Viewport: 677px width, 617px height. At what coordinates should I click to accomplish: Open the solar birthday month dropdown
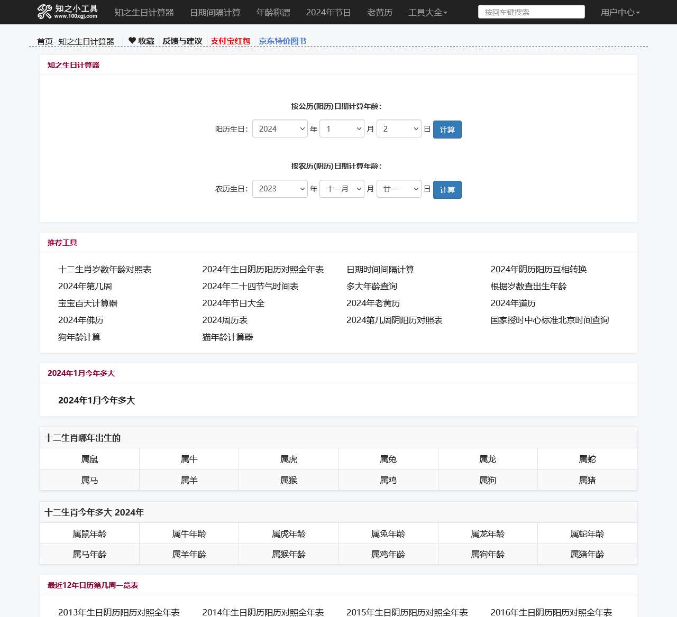(x=342, y=129)
